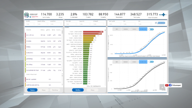Click the 103.782 figure in the top bar
The image size is (192, 108).
pyautogui.click(x=88, y=14)
